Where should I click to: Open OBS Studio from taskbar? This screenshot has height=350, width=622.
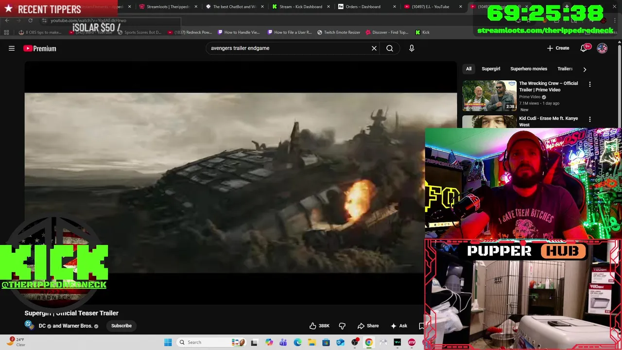point(355,342)
